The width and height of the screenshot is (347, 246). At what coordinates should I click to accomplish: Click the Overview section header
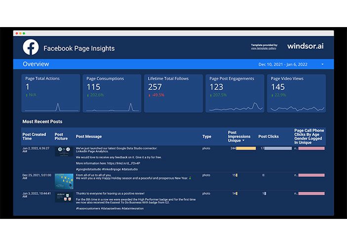click(36, 64)
